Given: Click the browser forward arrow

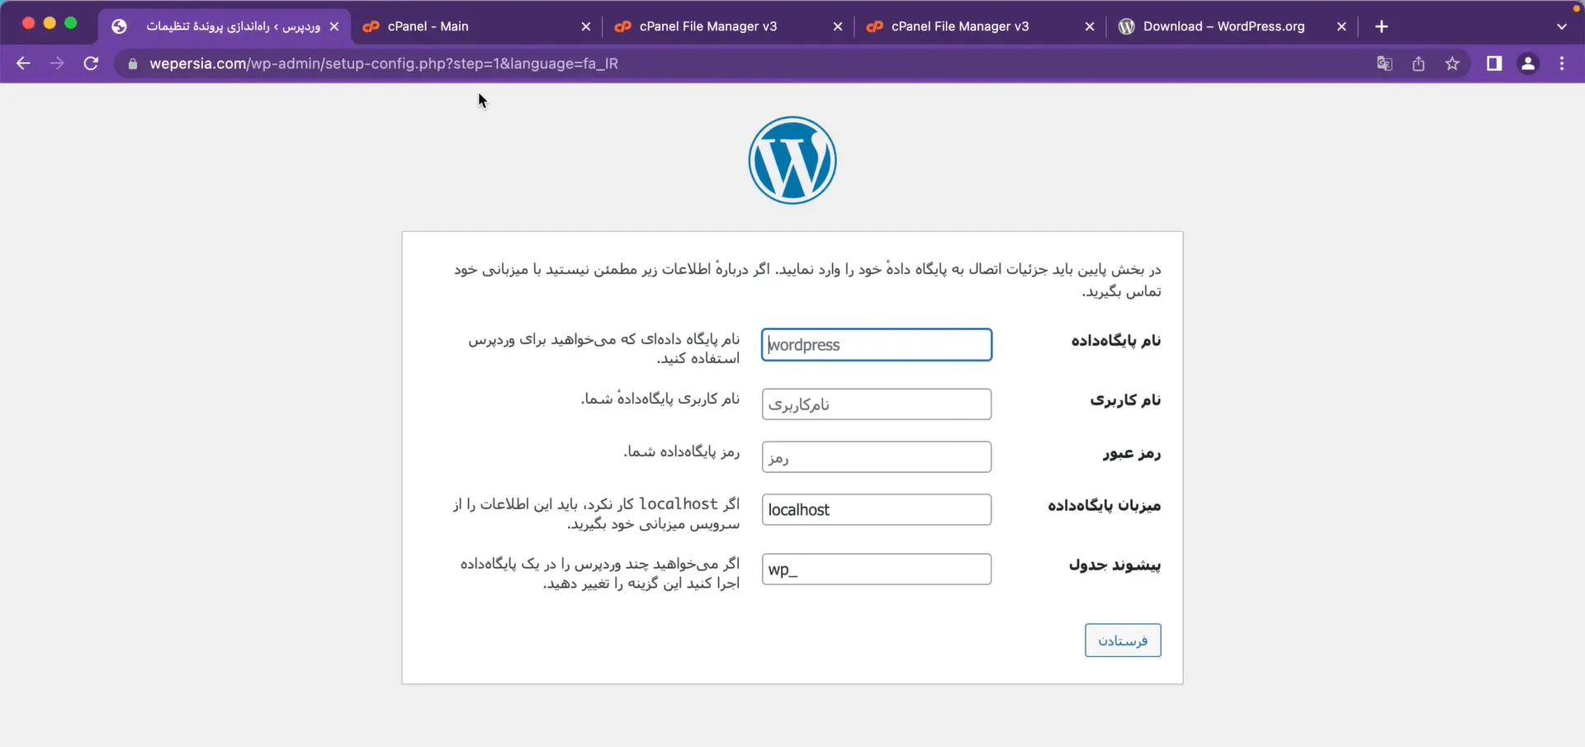Looking at the screenshot, I should 57,64.
